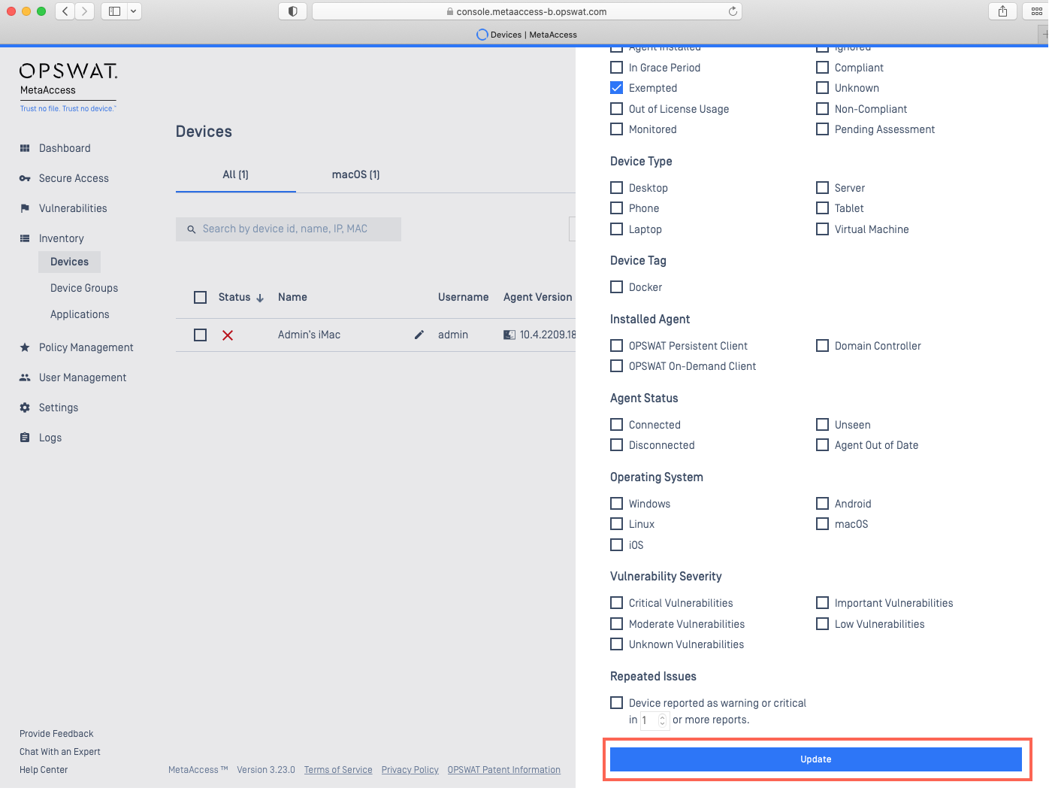Check Domain Controller filter
Image resolution: width=1049 pixels, height=797 pixels.
pos(822,346)
